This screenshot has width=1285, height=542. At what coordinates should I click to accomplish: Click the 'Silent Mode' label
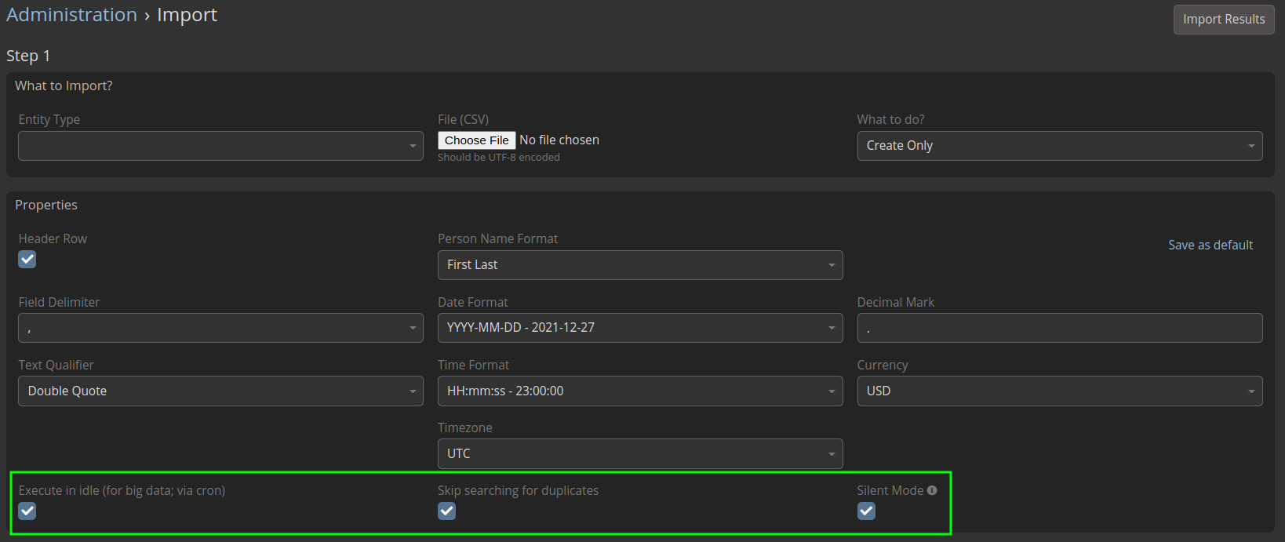[890, 490]
